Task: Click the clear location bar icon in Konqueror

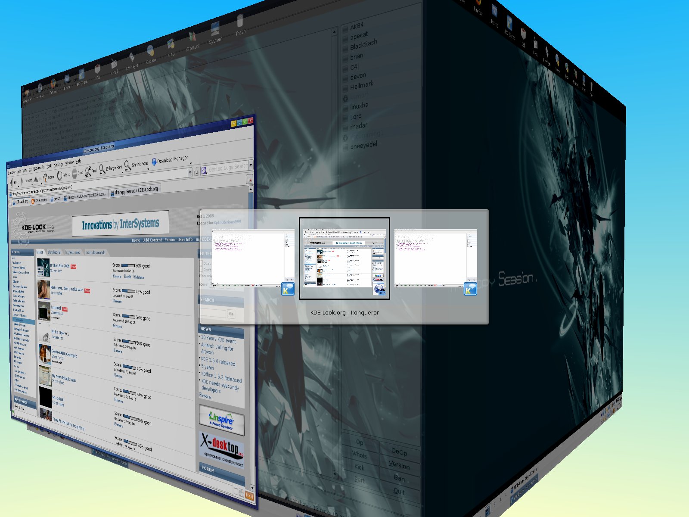Action: pyautogui.click(x=197, y=171)
